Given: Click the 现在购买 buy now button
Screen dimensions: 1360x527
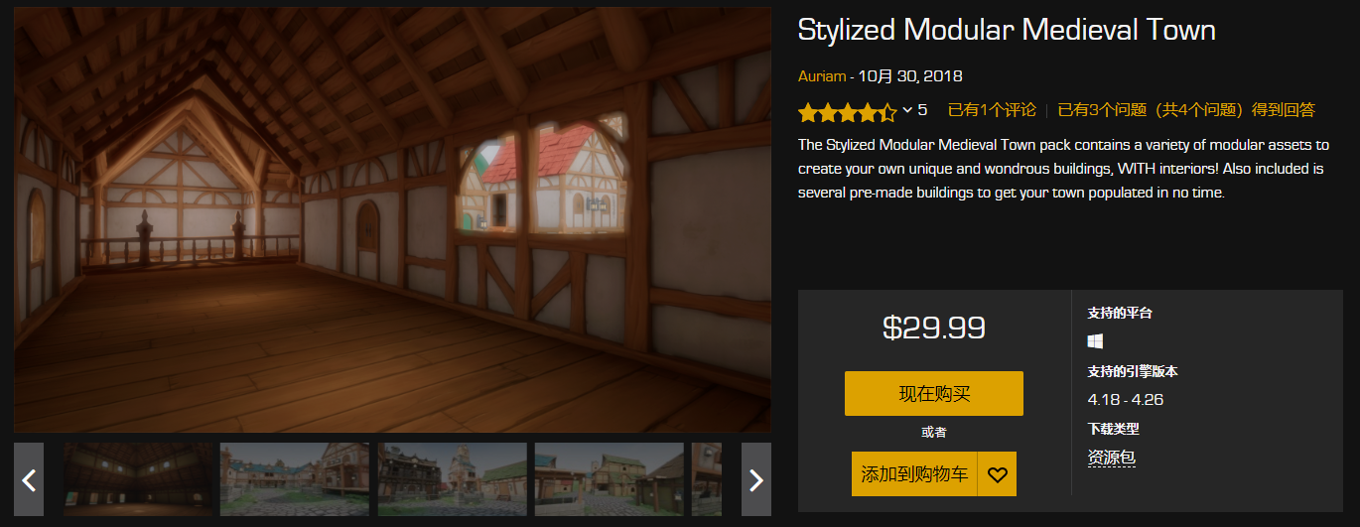Looking at the screenshot, I should (x=934, y=394).
